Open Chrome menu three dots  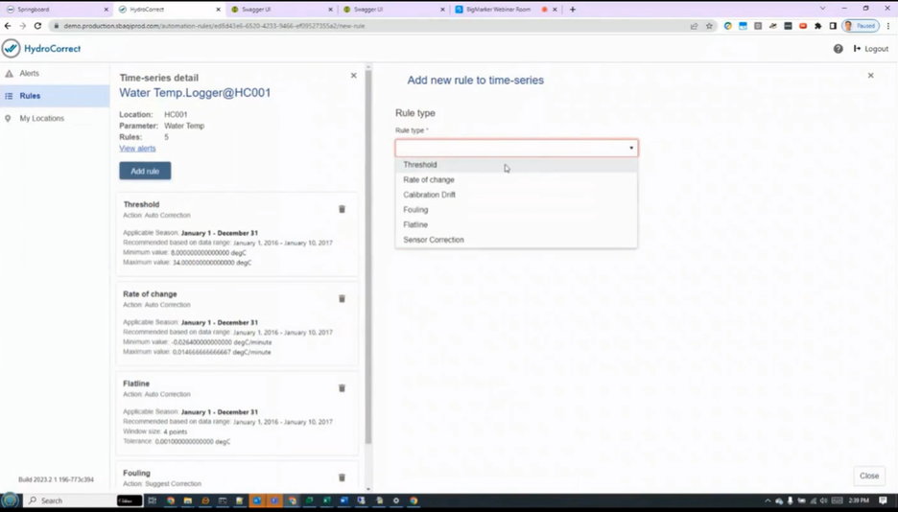888,26
